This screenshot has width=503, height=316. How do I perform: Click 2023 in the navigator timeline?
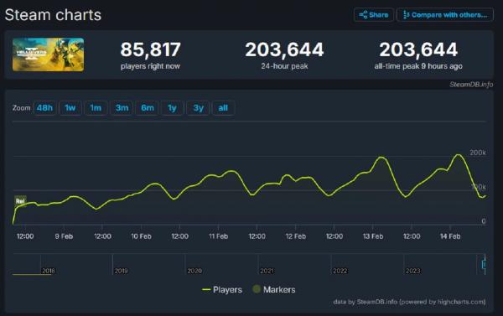[412, 271]
